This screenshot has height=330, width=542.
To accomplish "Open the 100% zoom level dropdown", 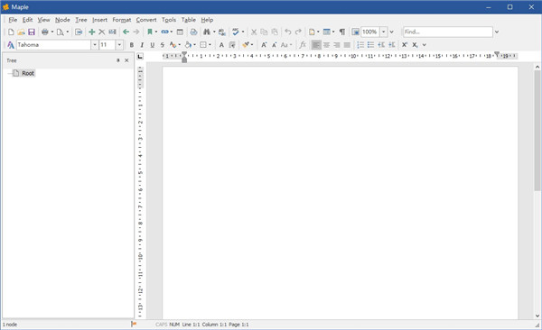I will [384, 32].
